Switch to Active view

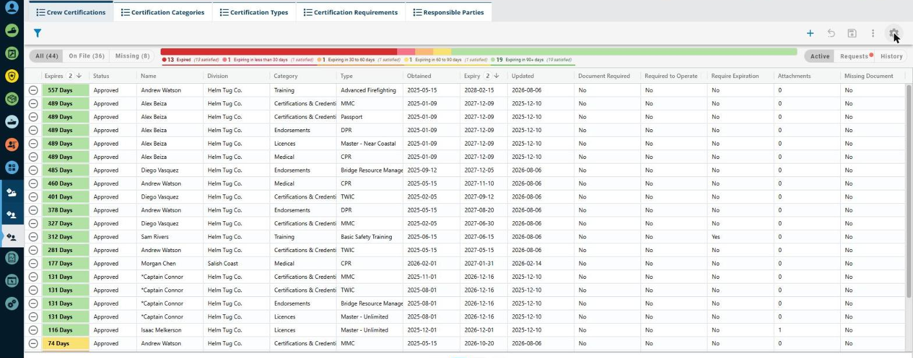pos(819,56)
